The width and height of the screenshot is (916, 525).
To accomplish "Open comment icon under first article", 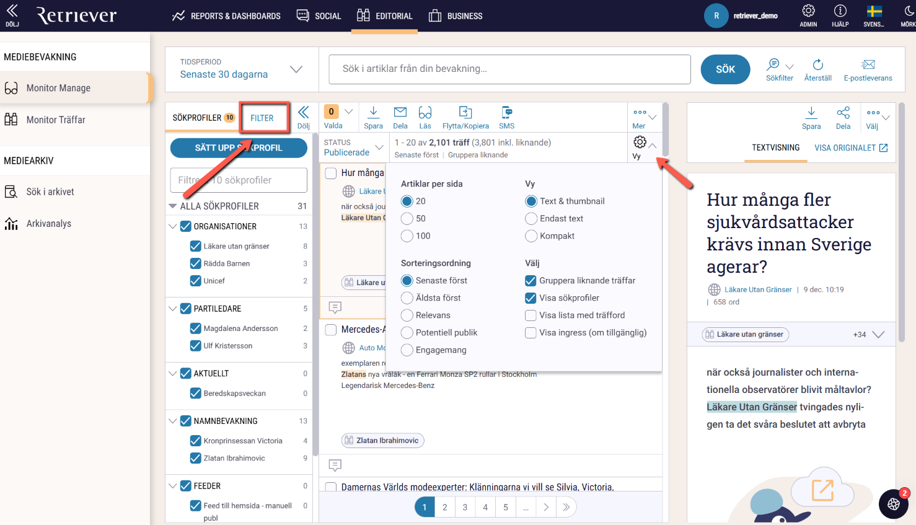I will point(335,307).
